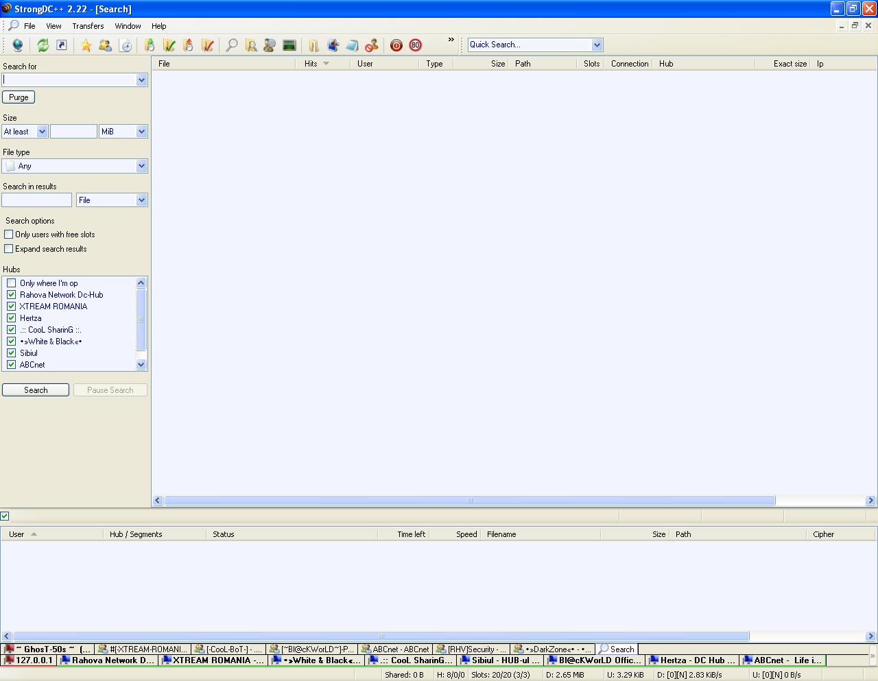Image resolution: width=878 pixels, height=681 pixels.
Task: Uncheck the CooL SharinG hub checkbox
Action: pos(12,330)
